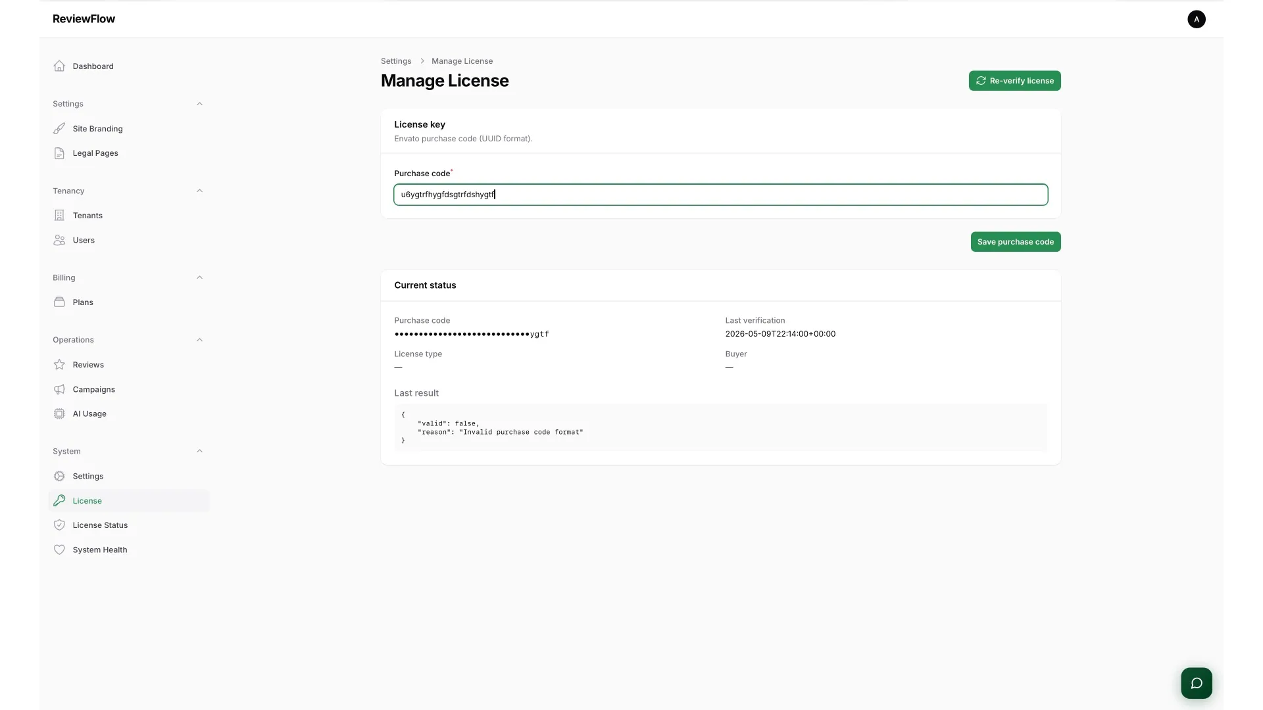Screen dimensions: 1263x710
Task: Click the License key icon
Action: click(59, 500)
